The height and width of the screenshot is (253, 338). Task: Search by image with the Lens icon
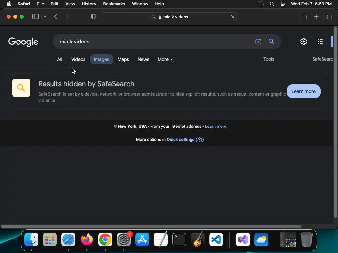(258, 42)
